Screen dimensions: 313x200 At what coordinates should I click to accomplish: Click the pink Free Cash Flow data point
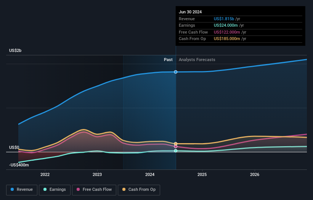(175, 147)
